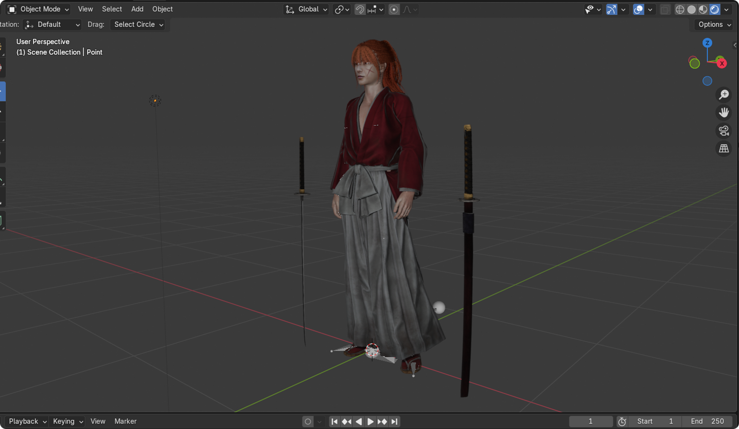The image size is (739, 429).
Task: Expand the sidebar with the edge arrow
Action: tap(735, 45)
